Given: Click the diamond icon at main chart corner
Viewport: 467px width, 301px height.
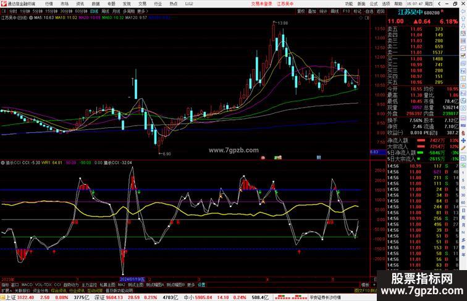Looking at the screenshot, I should pyautogui.click(x=361, y=18).
